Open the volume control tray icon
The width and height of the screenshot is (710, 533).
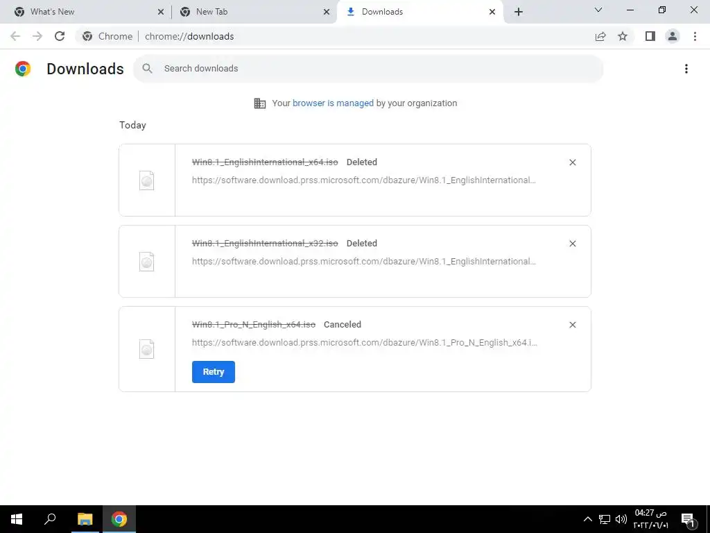point(621,519)
